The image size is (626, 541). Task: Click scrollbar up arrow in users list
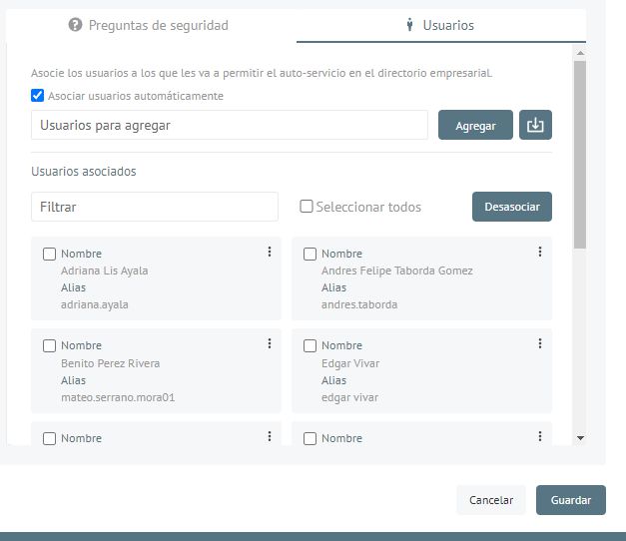tap(580, 53)
